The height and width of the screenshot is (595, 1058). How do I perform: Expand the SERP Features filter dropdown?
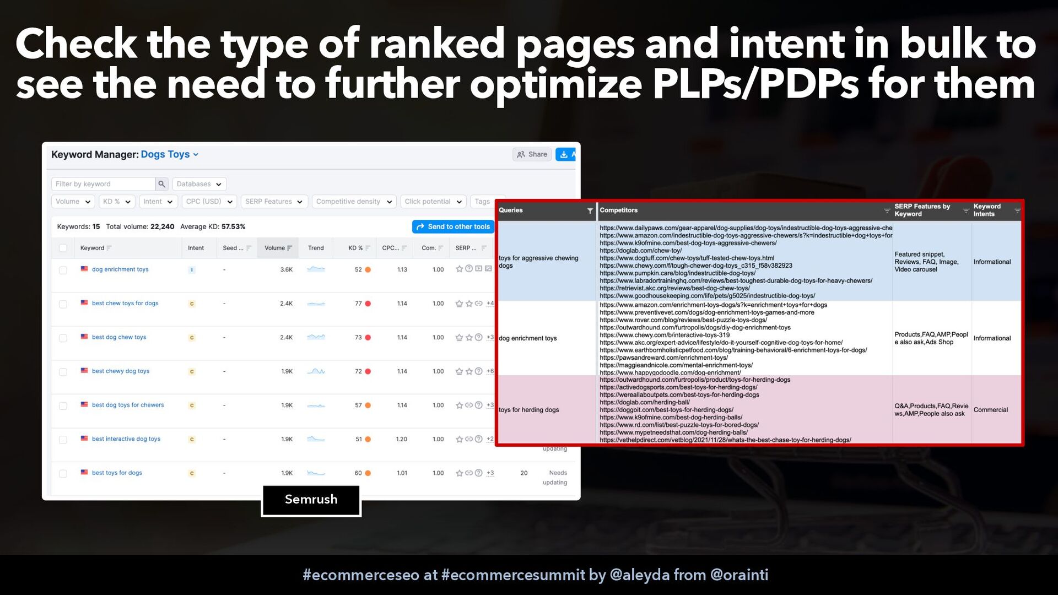click(x=274, y=202)
